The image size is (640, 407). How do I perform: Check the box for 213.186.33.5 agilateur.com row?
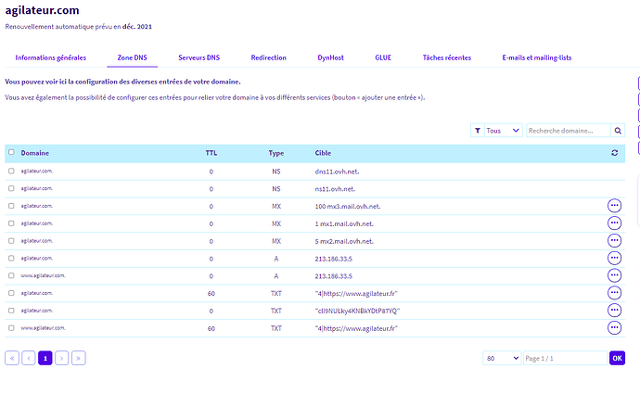click(x=11, y=258)
